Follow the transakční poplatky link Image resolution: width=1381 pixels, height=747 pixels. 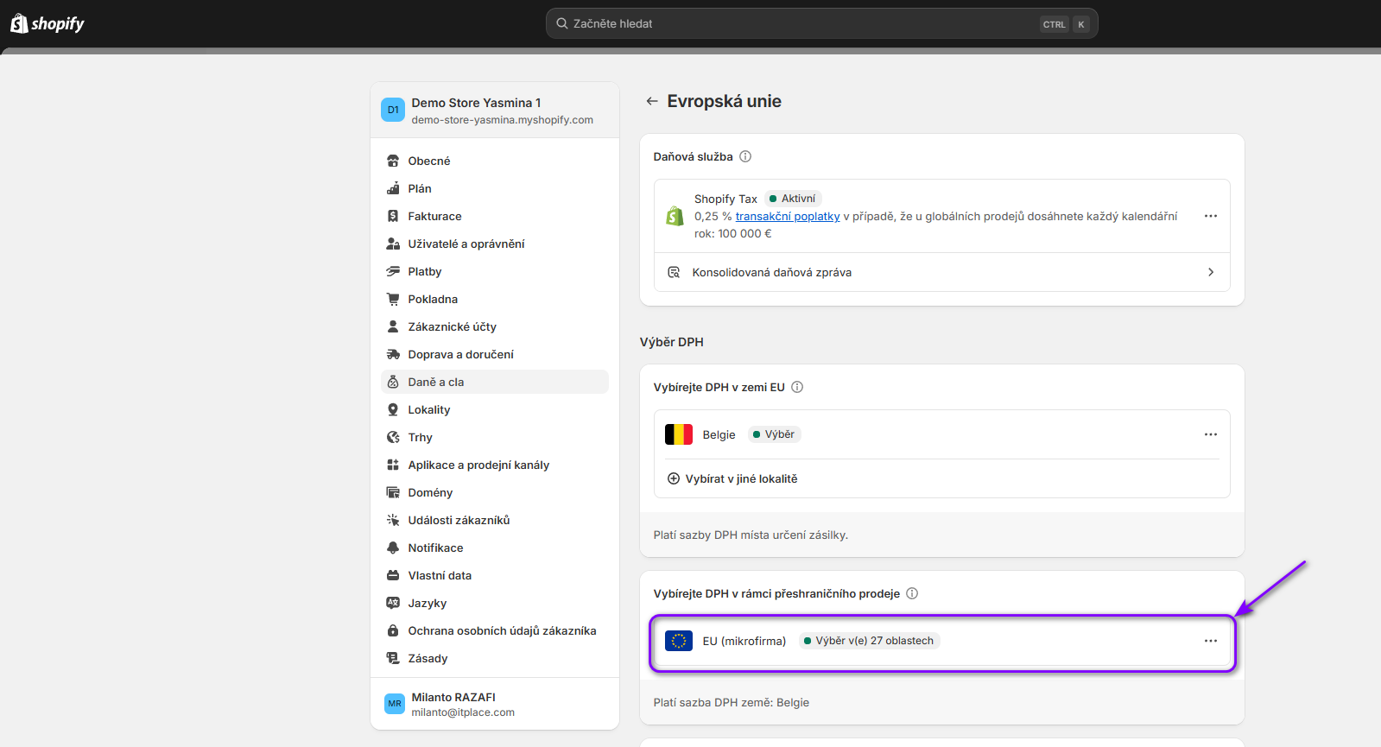(787, 217)
